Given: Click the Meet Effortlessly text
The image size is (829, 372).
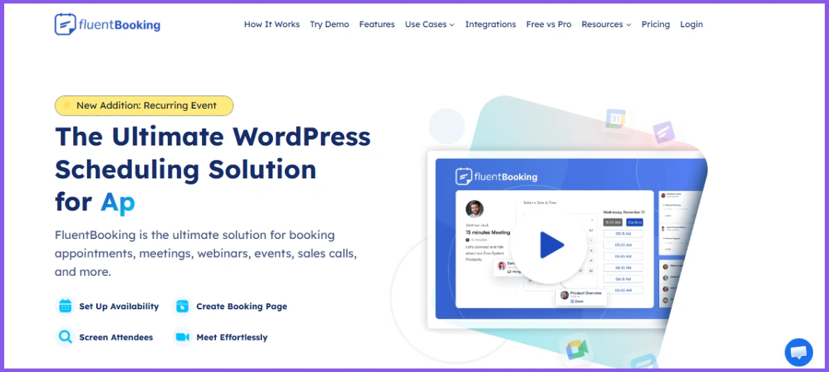Looking at the screenshot, I should tap(232, 338).
